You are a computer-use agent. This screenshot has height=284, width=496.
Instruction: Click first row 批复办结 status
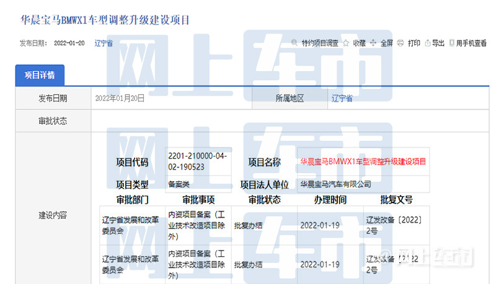click(x=249, y=226)
